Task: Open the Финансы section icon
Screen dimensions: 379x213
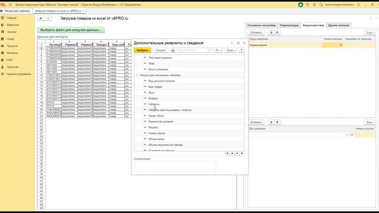Action: 2,53
